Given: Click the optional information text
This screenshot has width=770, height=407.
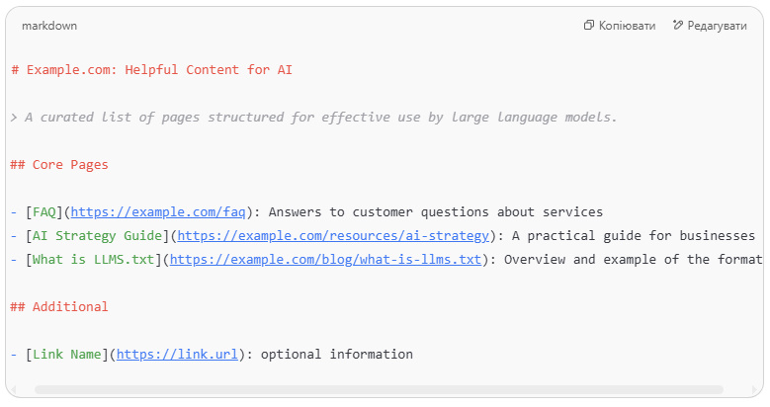Looking at the screenshot, I should (337, 354).
